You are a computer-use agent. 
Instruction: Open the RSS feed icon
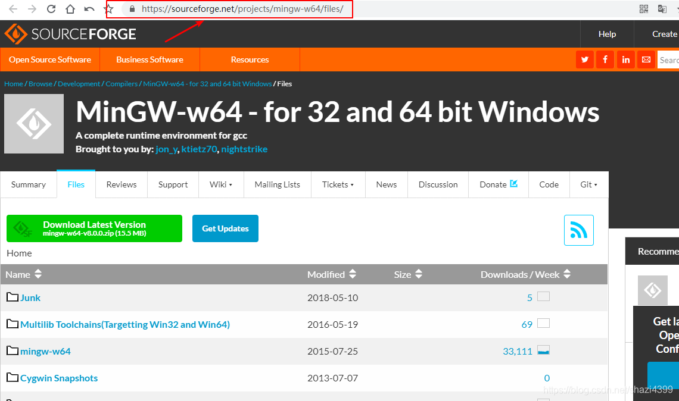[x=578, y=230]
